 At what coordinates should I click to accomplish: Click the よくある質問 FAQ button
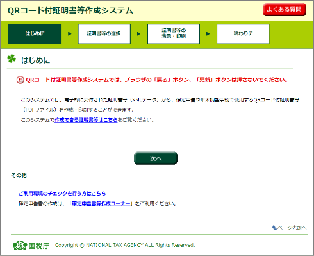click(285, 10)
